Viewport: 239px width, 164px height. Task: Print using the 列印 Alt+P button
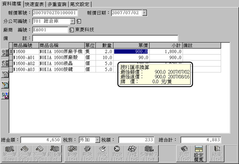(184, 154)
